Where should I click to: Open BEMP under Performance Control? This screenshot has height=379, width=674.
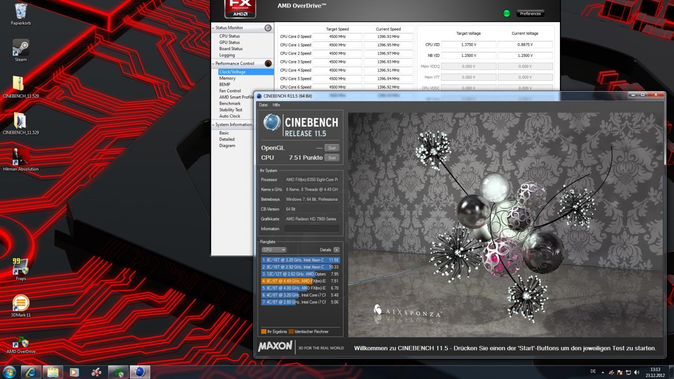pos(225,85)
